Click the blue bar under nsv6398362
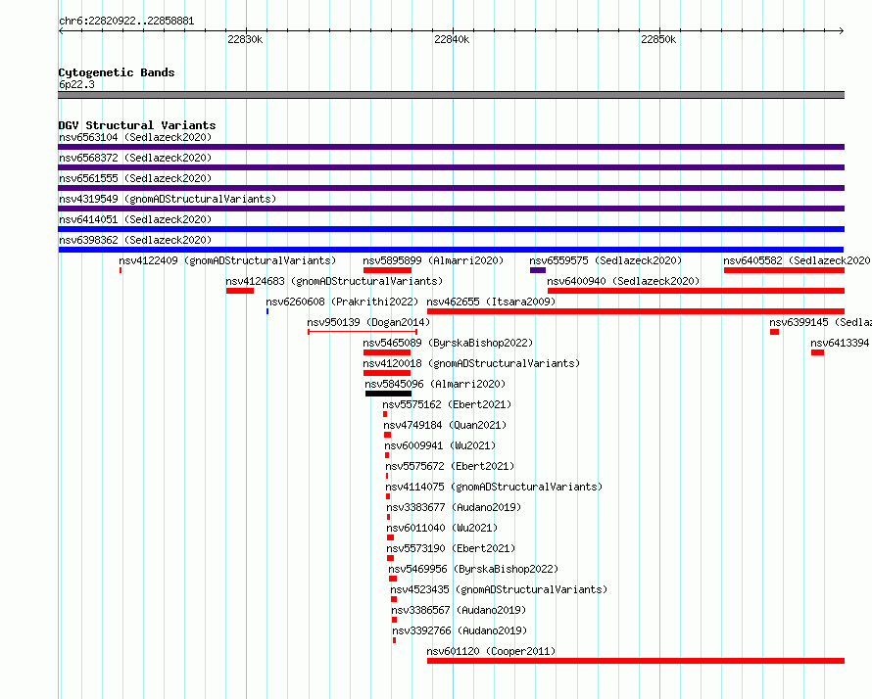Image resolution: width=872 pixels, height=699 pixels. tap(451, 250)
